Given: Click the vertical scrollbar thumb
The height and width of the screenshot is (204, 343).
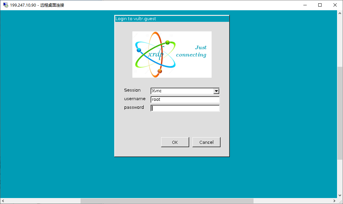Looking at the screenshot, I should pyautogui.click(x=340, y=113).
